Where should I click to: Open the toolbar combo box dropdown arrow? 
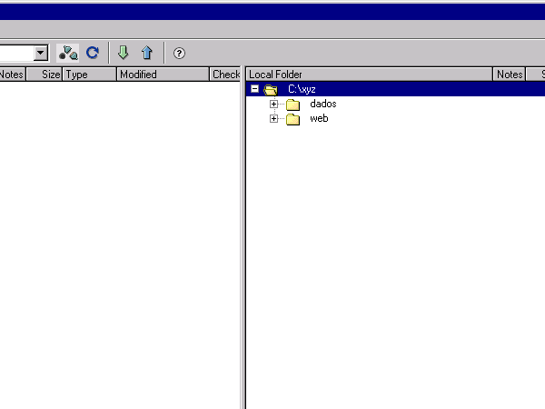40,54
